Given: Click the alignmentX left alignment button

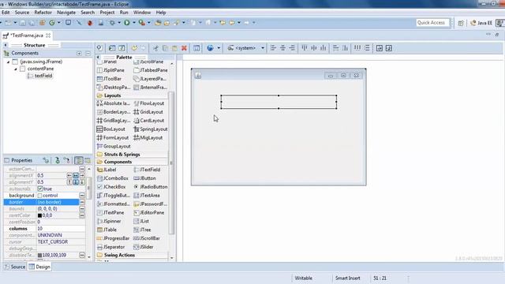Looking at the screenshot, I should pos(69,175).
